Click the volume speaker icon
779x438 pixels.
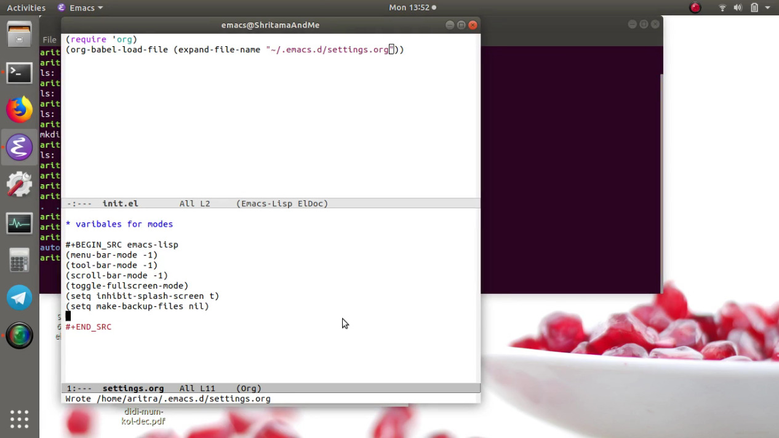coord(738,8)
